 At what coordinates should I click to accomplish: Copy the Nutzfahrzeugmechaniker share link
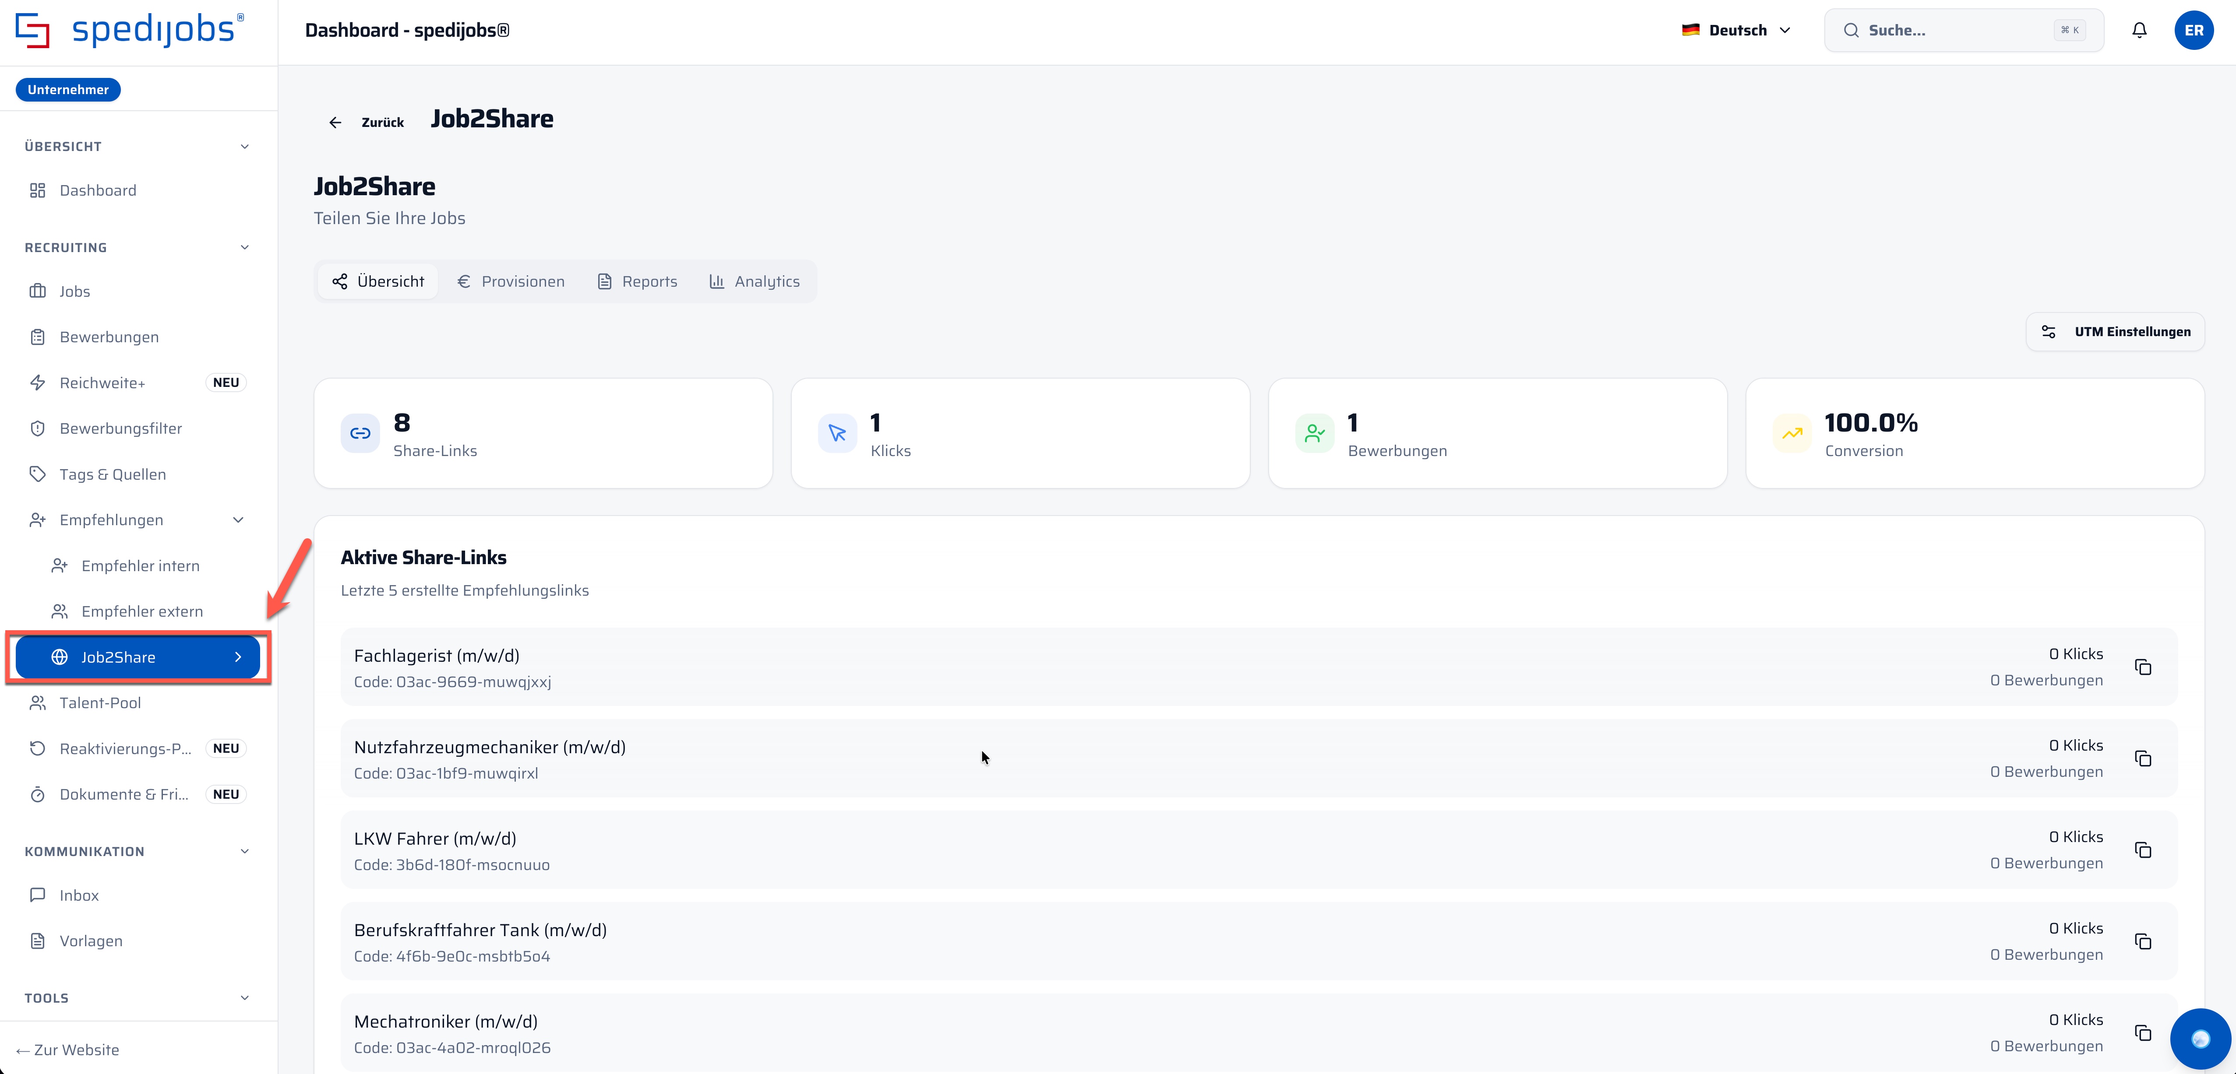[x=2143, y=758]
